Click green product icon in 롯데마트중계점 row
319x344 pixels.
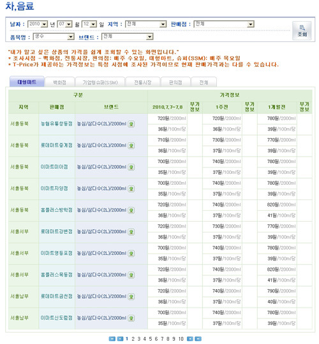point(131,145)
